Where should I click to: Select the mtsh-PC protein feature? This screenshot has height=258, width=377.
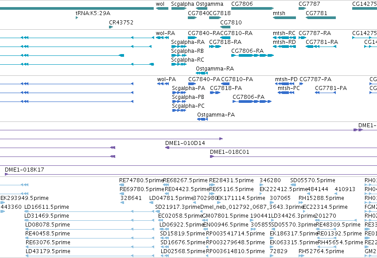click(x=286, y=93)
